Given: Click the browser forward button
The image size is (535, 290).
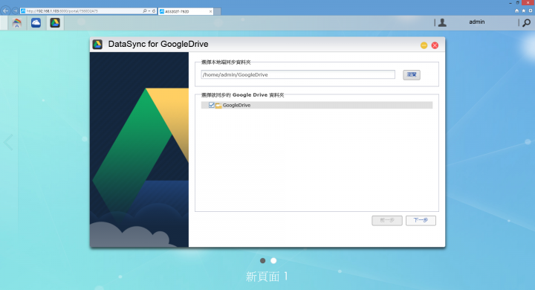Looking at the screenshot, I should (15, 11).
